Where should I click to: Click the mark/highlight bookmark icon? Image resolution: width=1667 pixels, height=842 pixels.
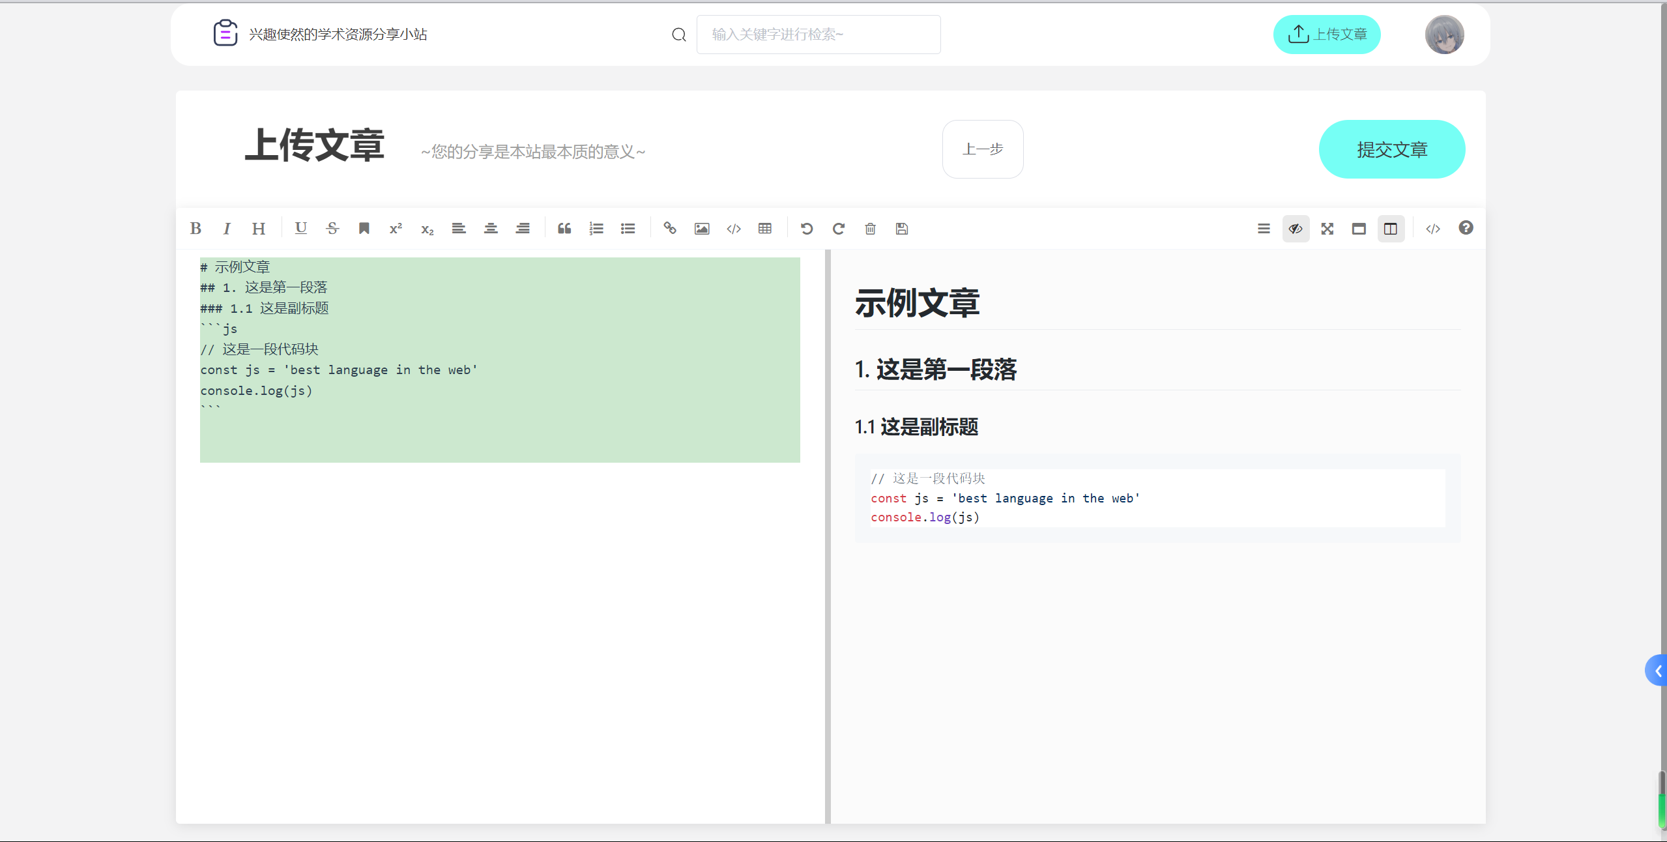pos(364,229)
